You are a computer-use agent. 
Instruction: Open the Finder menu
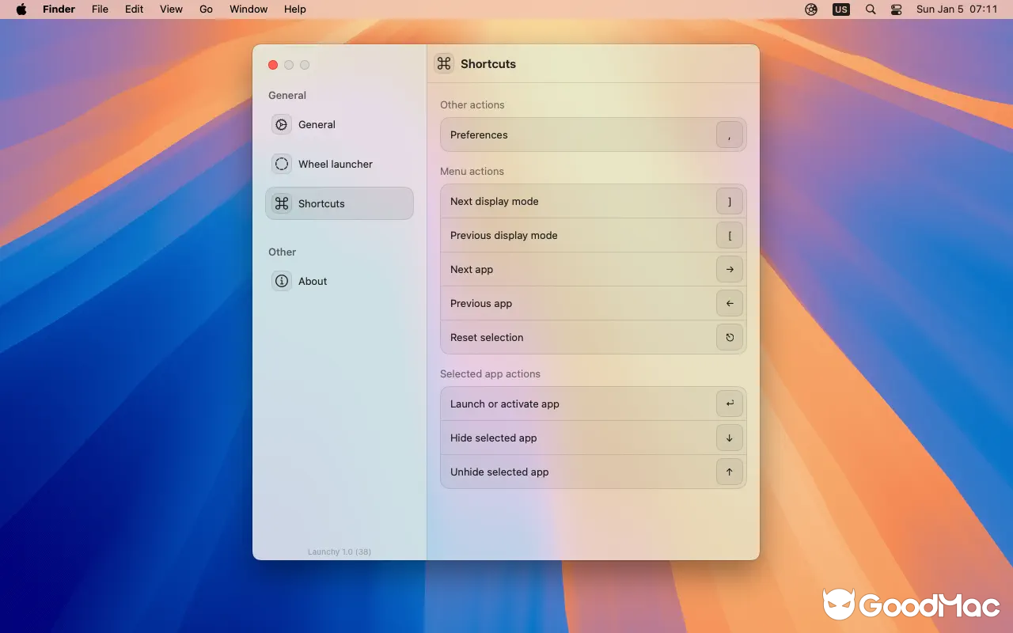coord(59,9)
